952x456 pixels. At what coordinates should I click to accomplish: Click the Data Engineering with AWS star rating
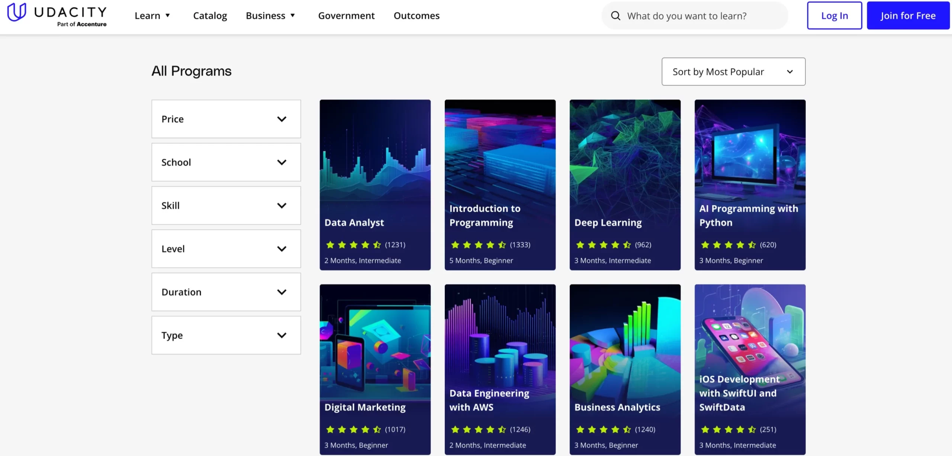point(478,430)
